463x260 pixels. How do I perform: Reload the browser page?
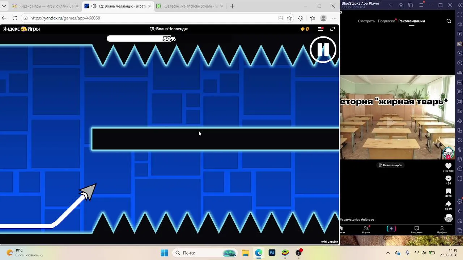(15, 18)
